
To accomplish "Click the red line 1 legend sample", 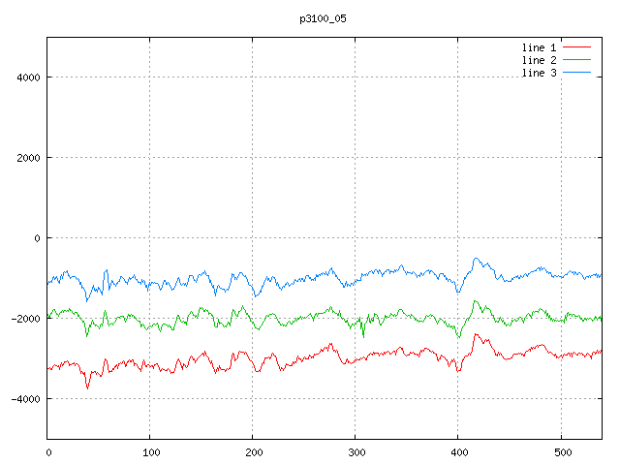I will click(x=576, y=47).
